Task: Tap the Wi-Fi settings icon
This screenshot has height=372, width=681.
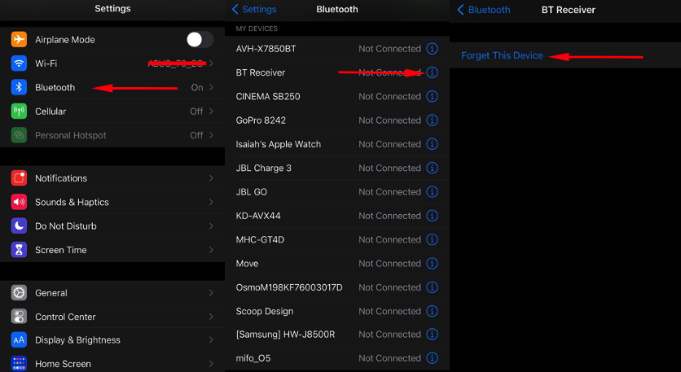Action: pyautogui.click(x=19, y=63)
